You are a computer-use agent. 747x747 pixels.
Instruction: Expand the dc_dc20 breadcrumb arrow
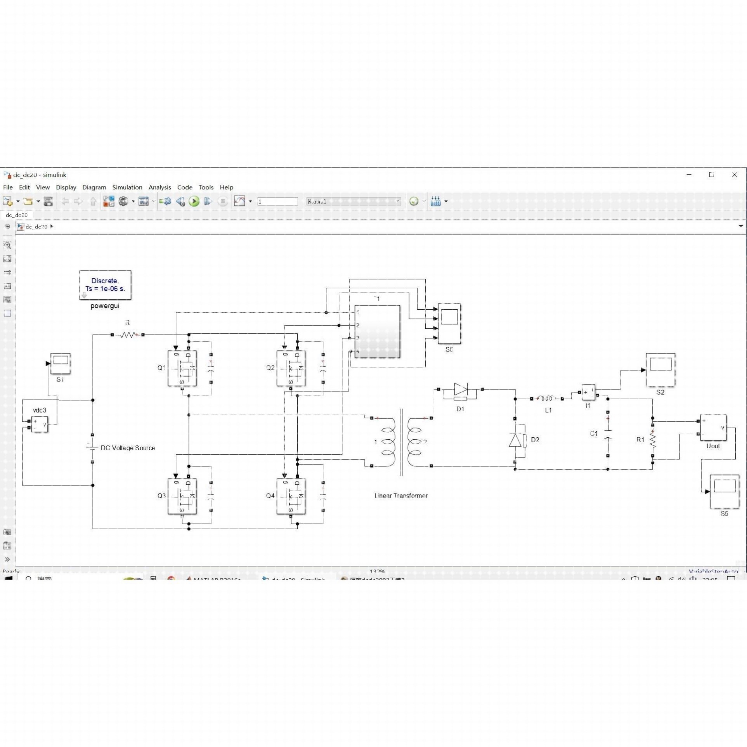point(52,226)
